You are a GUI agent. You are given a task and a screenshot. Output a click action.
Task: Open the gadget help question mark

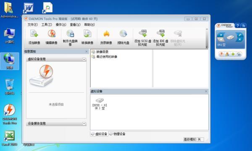238,26
